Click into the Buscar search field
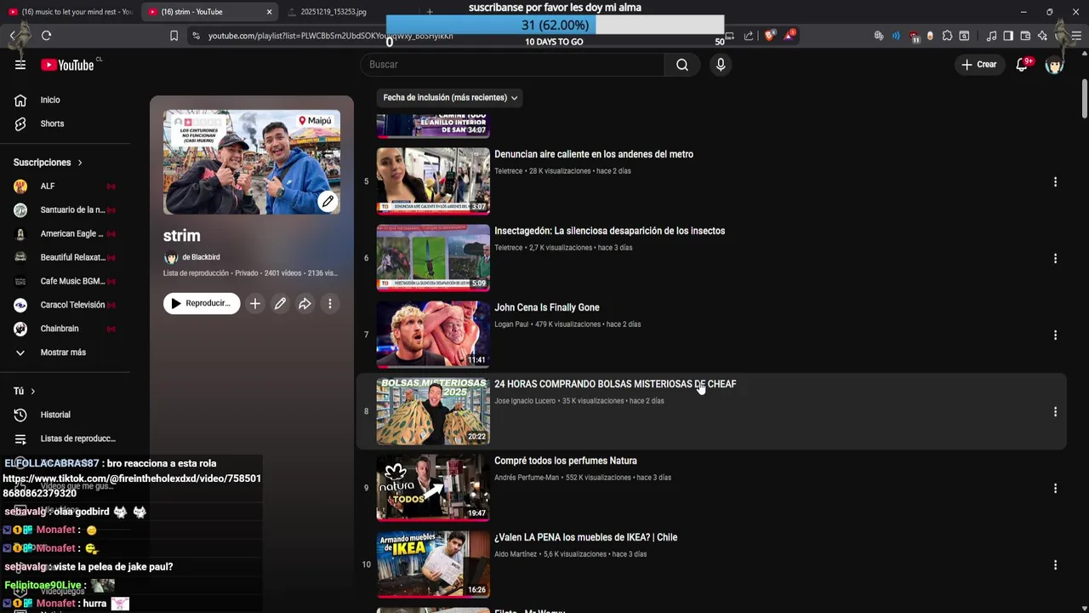 [512, 65]
